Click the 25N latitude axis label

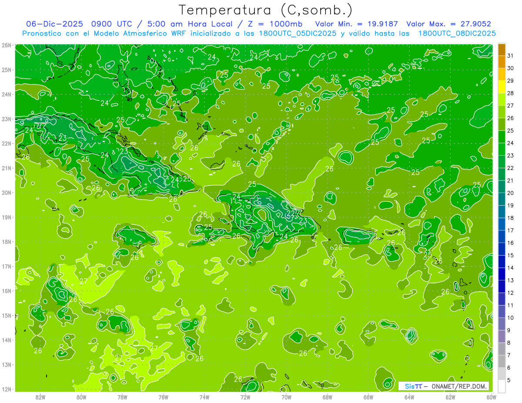pyautogui.click(x=6, y=70)
